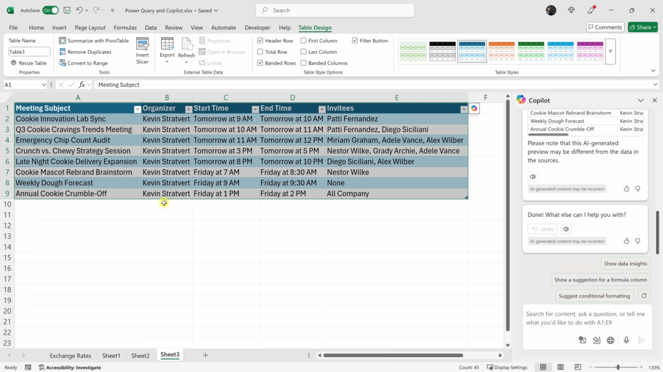Click the macro recording icon in status bar
This screenshot has height=372, width=663.
[28, 368]
